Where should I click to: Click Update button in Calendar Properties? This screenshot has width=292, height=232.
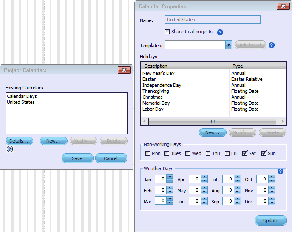coord(271,221)
